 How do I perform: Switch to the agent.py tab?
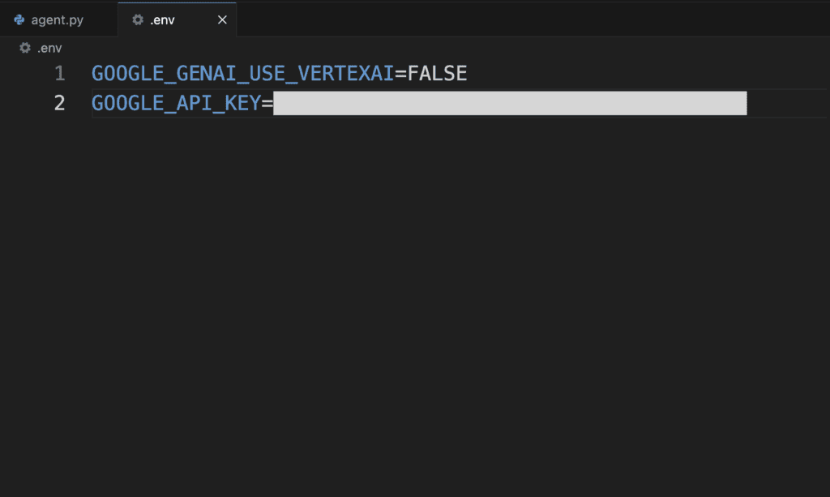[58, 19]
